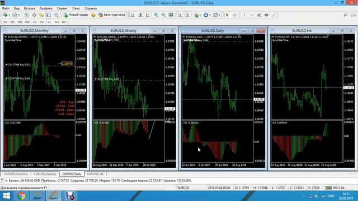
Task: Switch chart to candlesticks type
Action: click(140, 15)
